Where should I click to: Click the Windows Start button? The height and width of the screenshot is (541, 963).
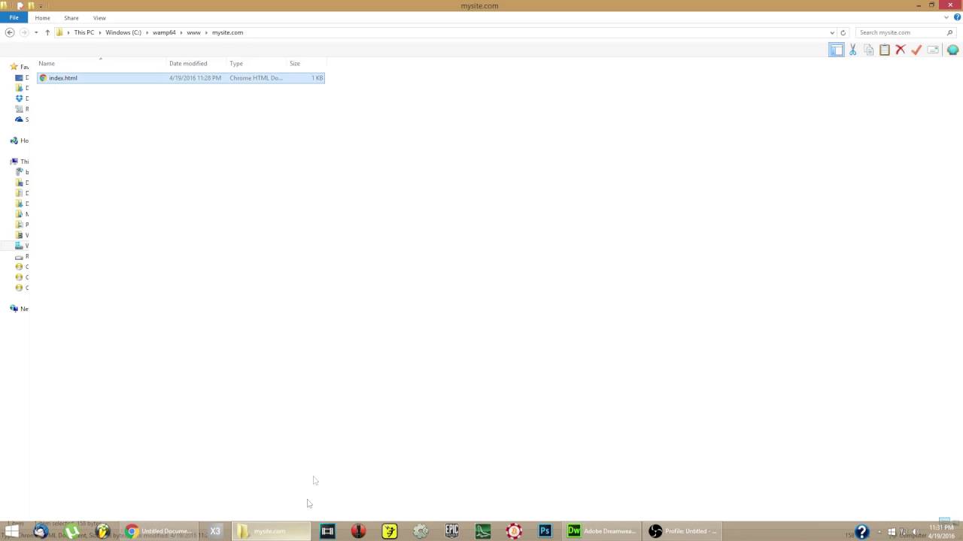11,531
